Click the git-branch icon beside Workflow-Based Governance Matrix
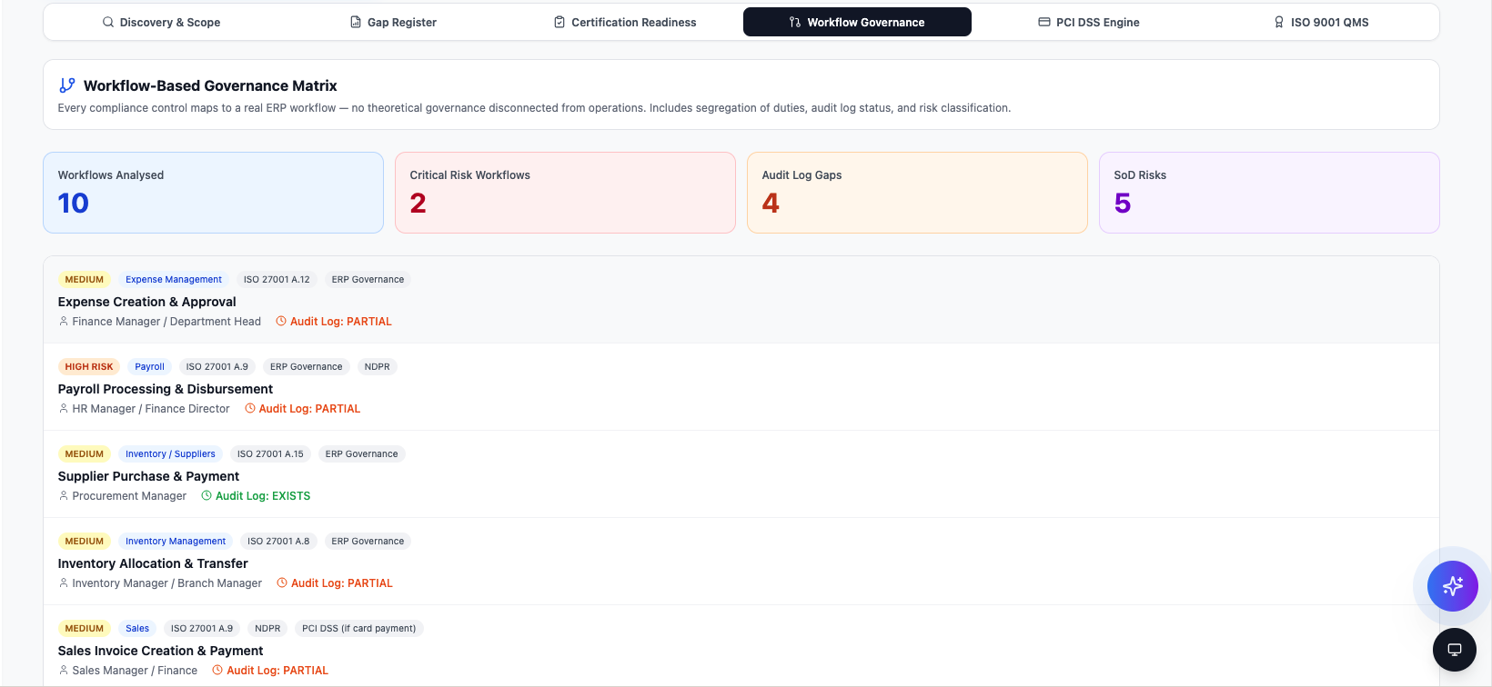 (67, 85)
